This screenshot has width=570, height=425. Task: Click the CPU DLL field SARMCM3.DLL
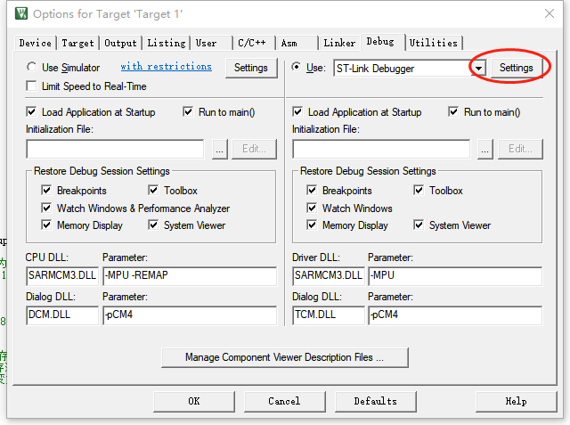62,275
